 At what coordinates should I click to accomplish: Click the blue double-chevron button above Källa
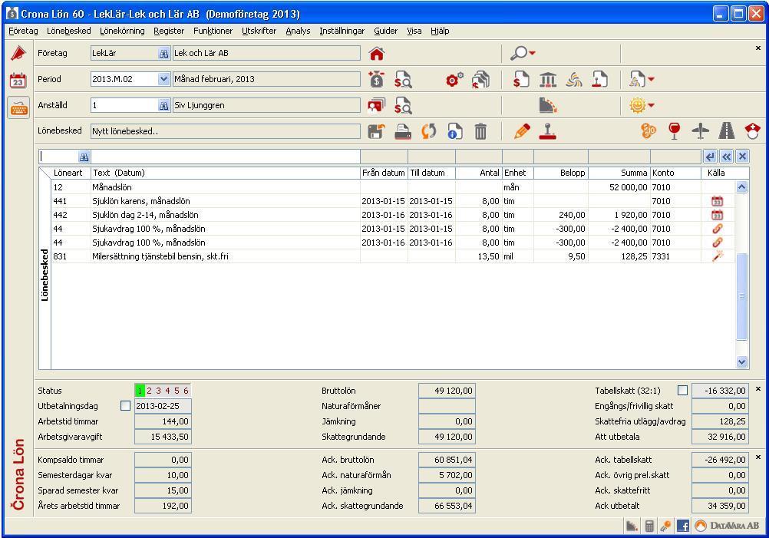point(726,157)
